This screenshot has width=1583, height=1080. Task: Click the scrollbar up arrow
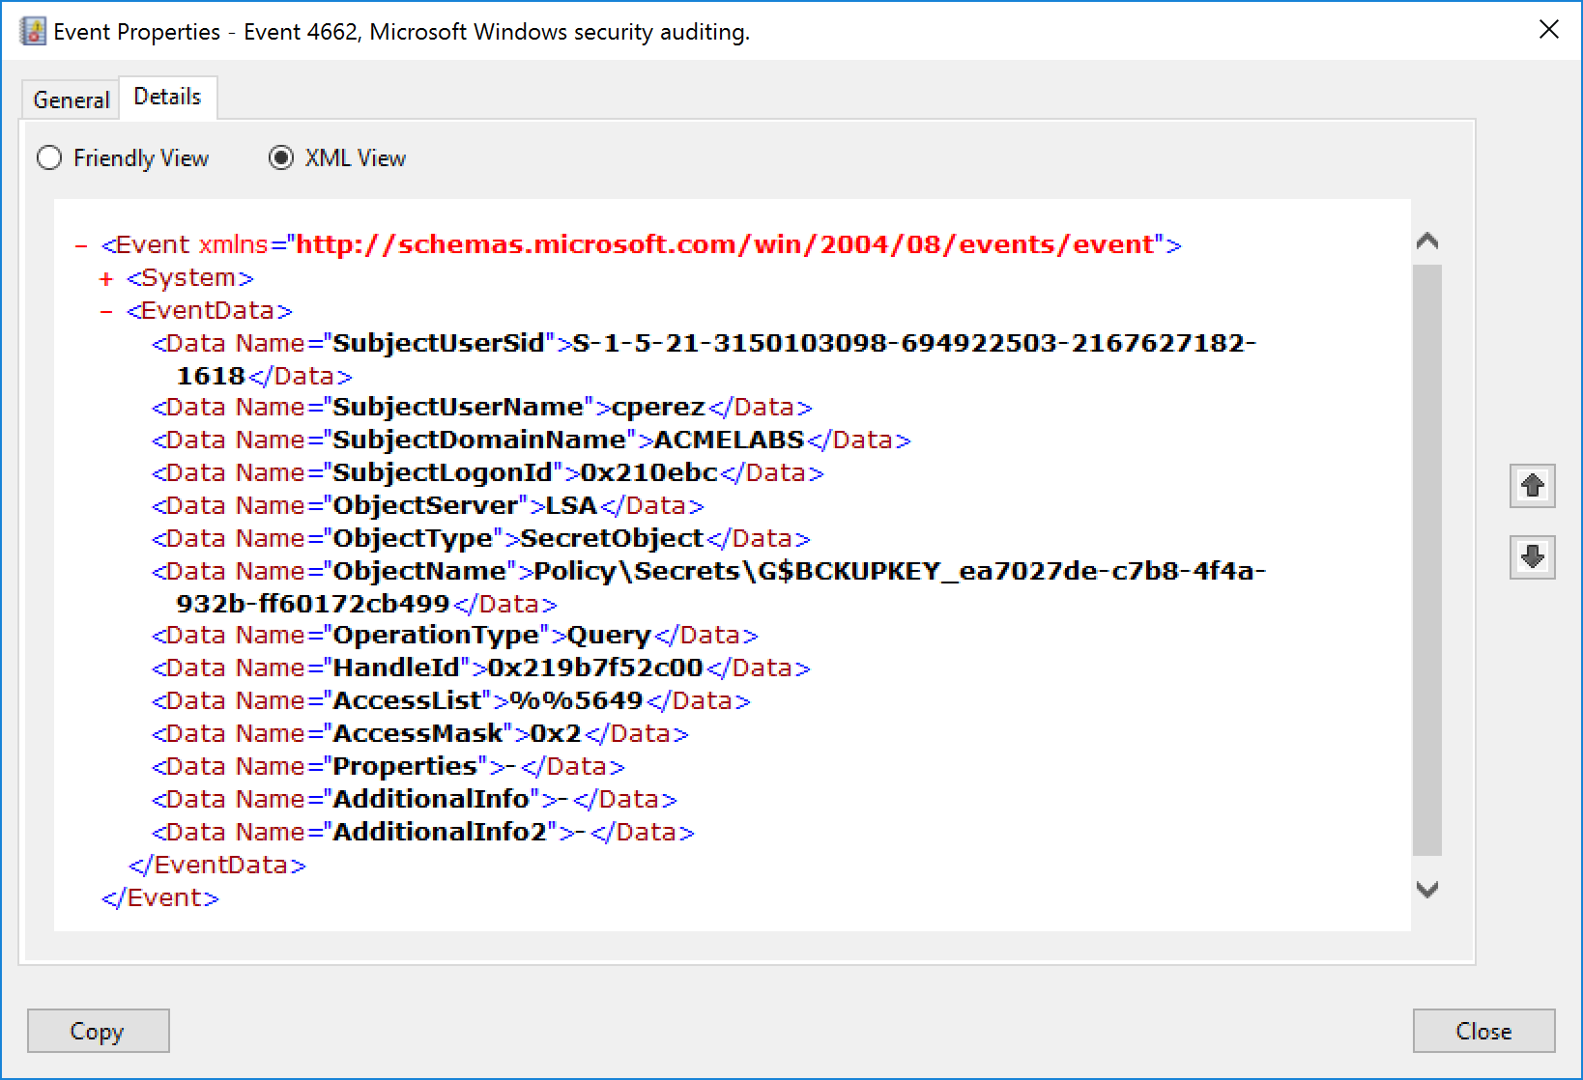click(x=1429, y=242)
